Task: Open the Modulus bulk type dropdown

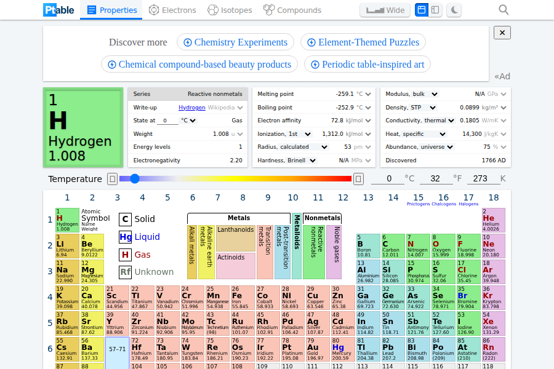Action: pos(425,94)
